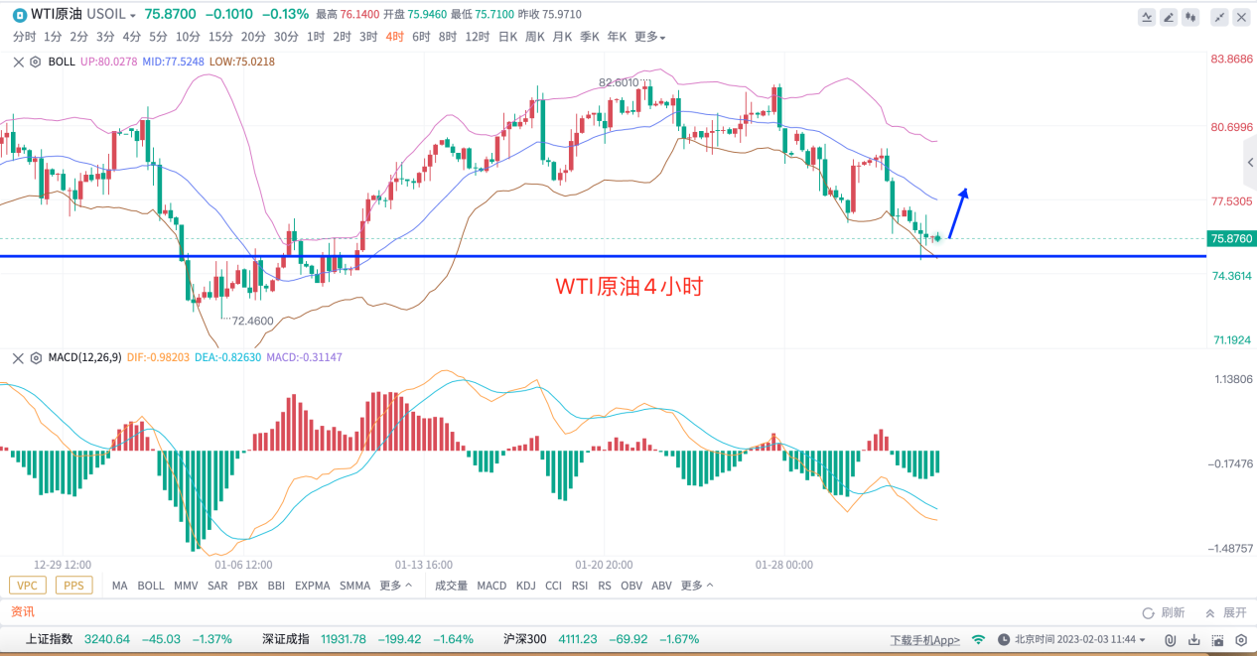This screenshot has height=656, width=1257.
Task: Select the KDJ sub-indicator
Action: pos(526,586)
